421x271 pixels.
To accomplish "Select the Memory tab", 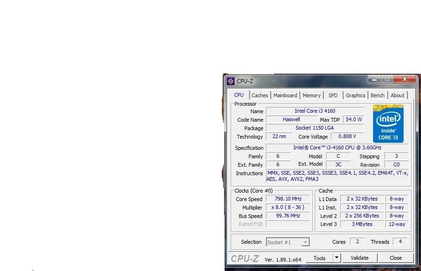I will [312, 95].
